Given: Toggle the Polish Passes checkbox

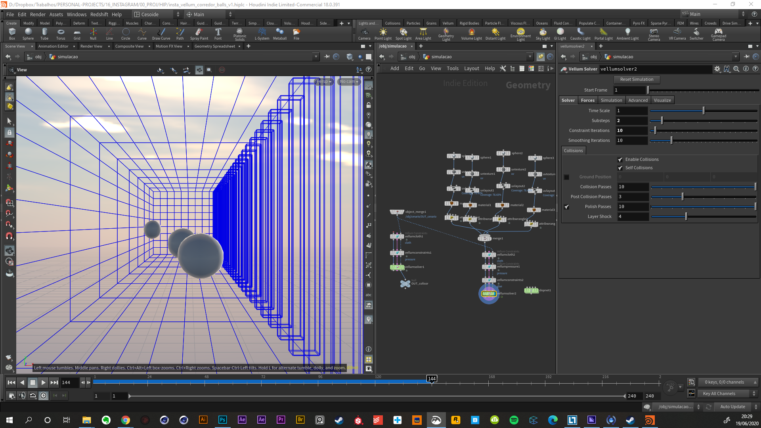Looking at the screenshot, I should 567,207.
